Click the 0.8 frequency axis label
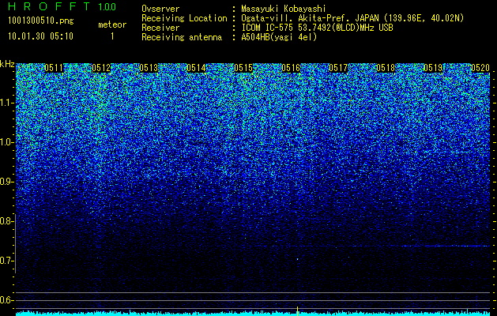The image size is (497, 316). point(6,221)
